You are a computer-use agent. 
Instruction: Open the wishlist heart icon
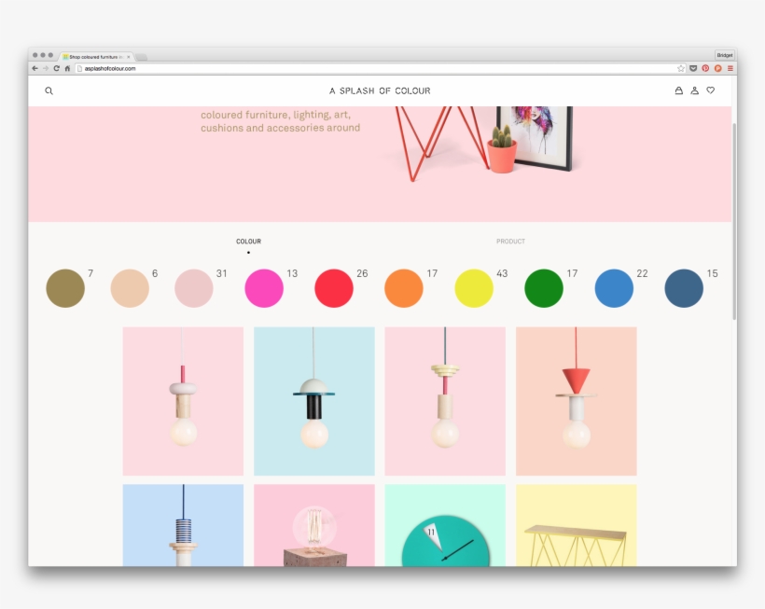pos(711,90)
